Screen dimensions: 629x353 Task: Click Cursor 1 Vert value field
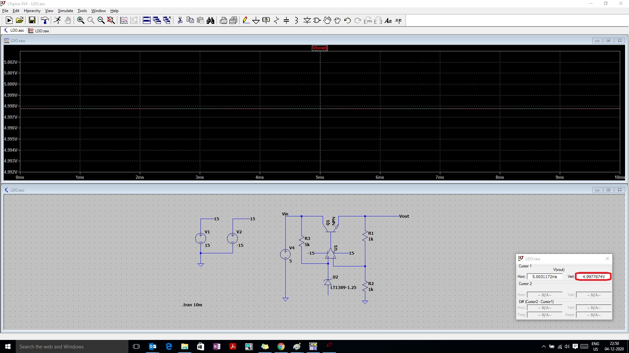(594, 277)
